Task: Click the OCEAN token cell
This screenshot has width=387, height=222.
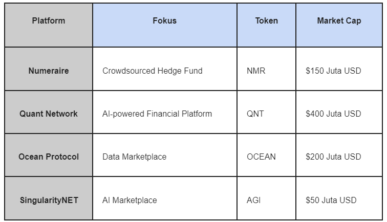Action: tap(266, 155)
